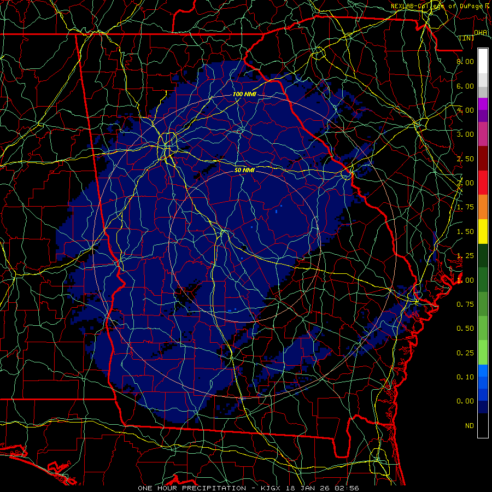The image size is (492, 492).
Task: Click the OHA product label
Action: pos(481,32)
